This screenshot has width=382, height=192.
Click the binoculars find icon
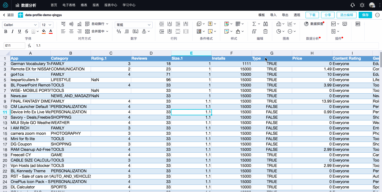click(x=265, y=24)
